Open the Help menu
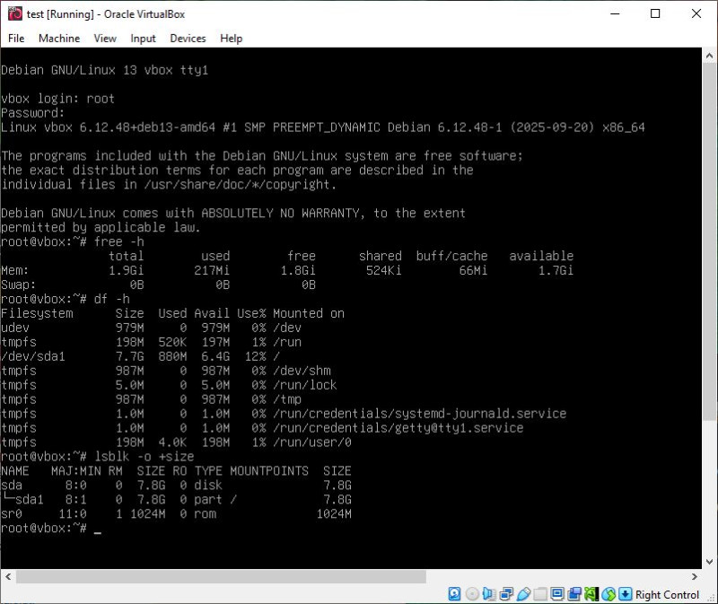Viewport: 718px width, 604px height. coord(232,39)
